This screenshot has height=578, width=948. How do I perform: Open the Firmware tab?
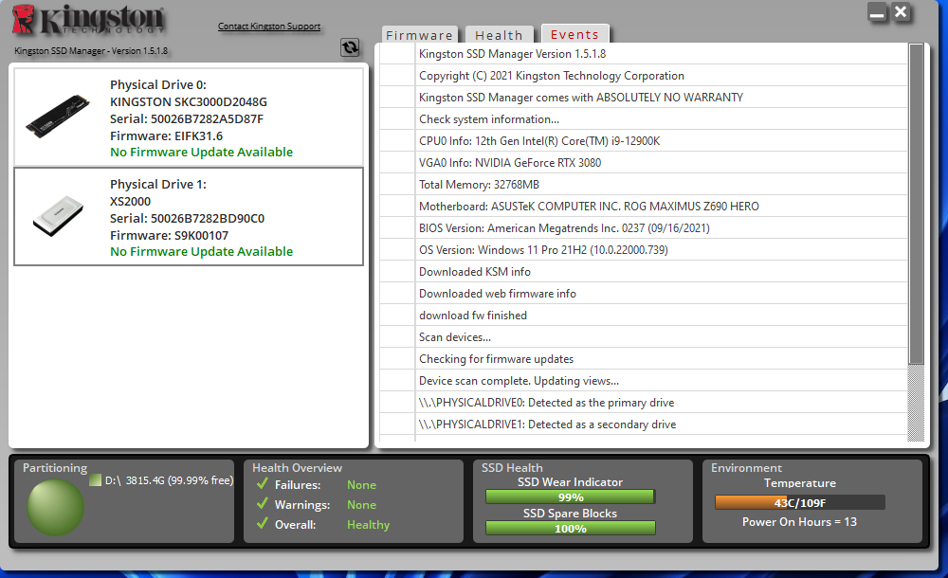click(420, 35)
